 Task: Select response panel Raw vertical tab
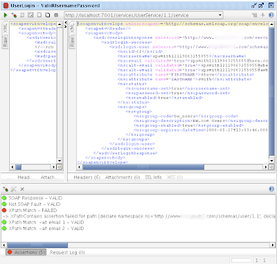point(72,42)
